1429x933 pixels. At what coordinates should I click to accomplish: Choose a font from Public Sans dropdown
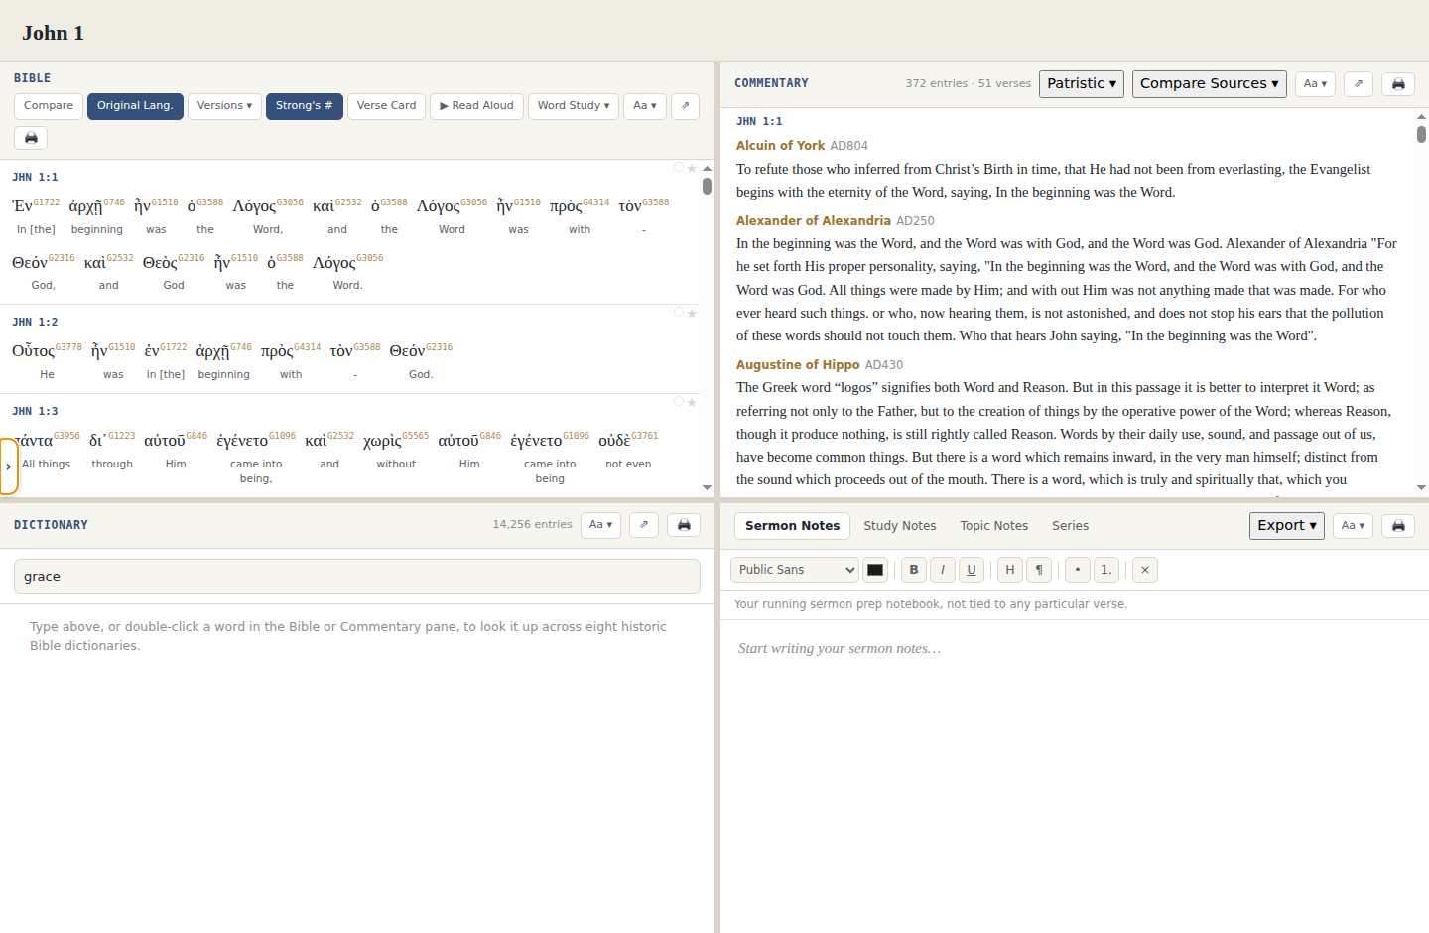point(795,570)
